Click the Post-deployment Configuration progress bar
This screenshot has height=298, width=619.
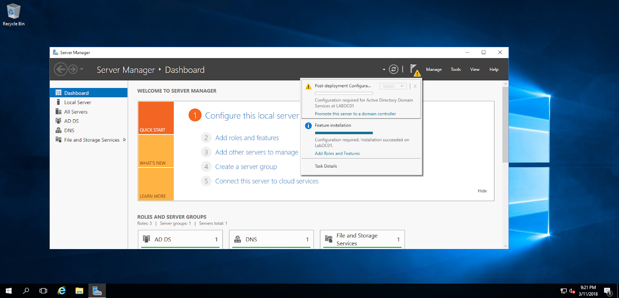coord(344,93)
